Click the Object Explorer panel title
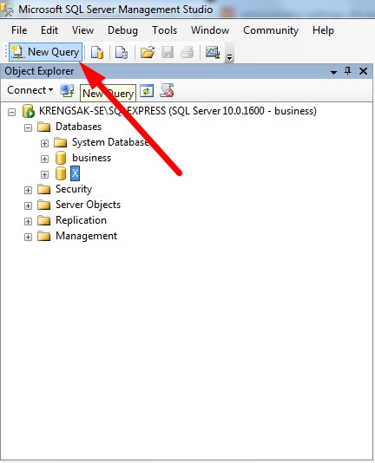This screenshot has width=375, height=463. (x=39, y=71)
